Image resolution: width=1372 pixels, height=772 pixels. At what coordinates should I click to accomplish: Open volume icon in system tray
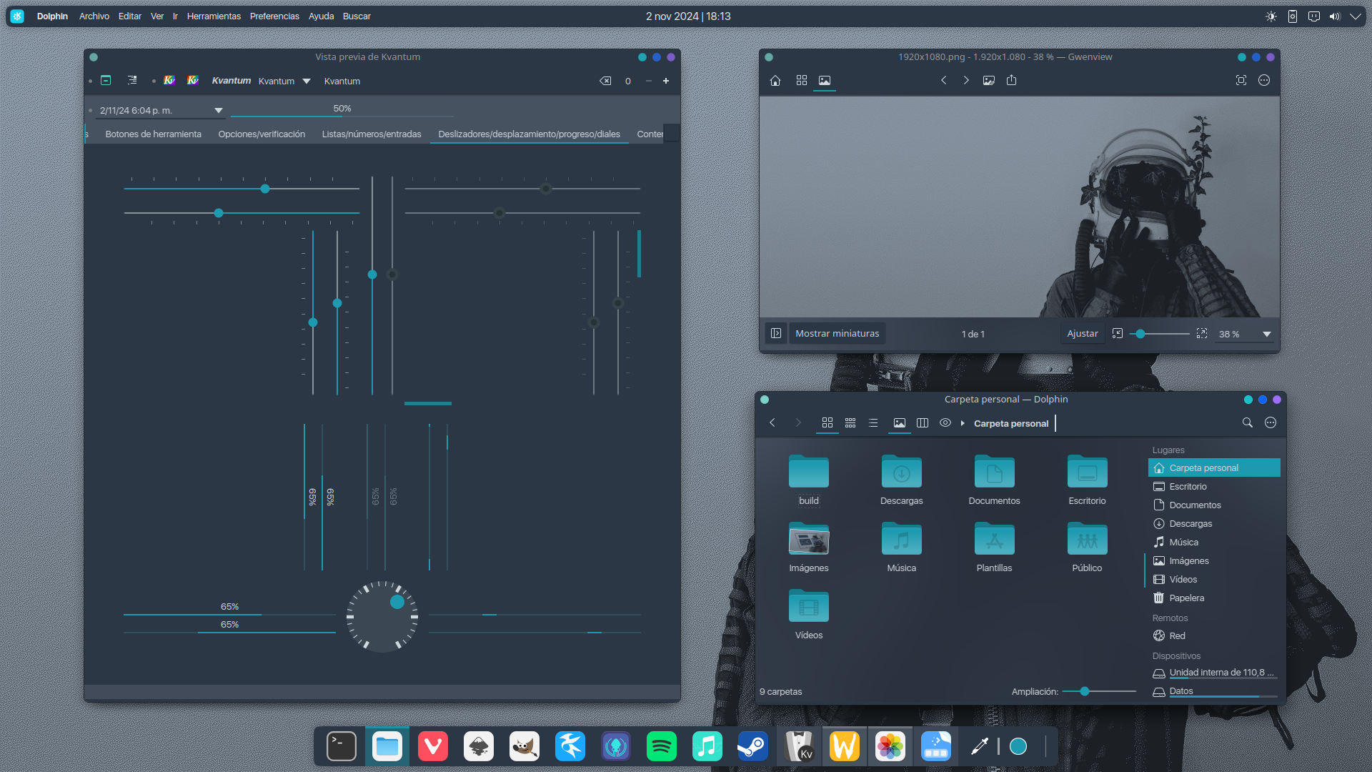1335,16
